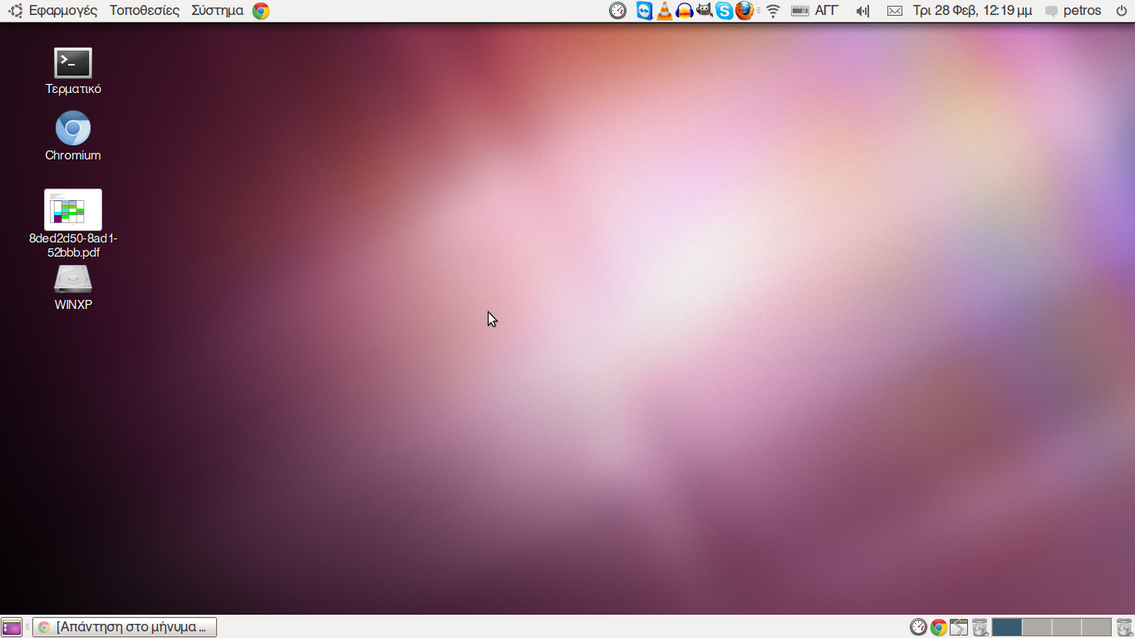This screenshot has width=1135, height=638.
Task: Open the mail envelope messaging menu
Action: pyautogui.click(x=895, y=11)
